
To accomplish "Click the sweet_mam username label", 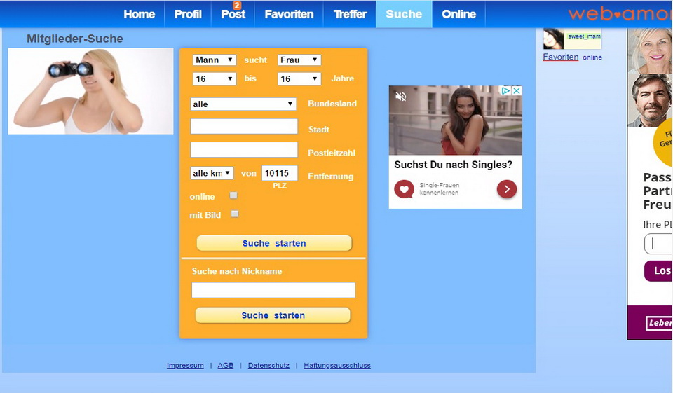I will coord(584,36).
